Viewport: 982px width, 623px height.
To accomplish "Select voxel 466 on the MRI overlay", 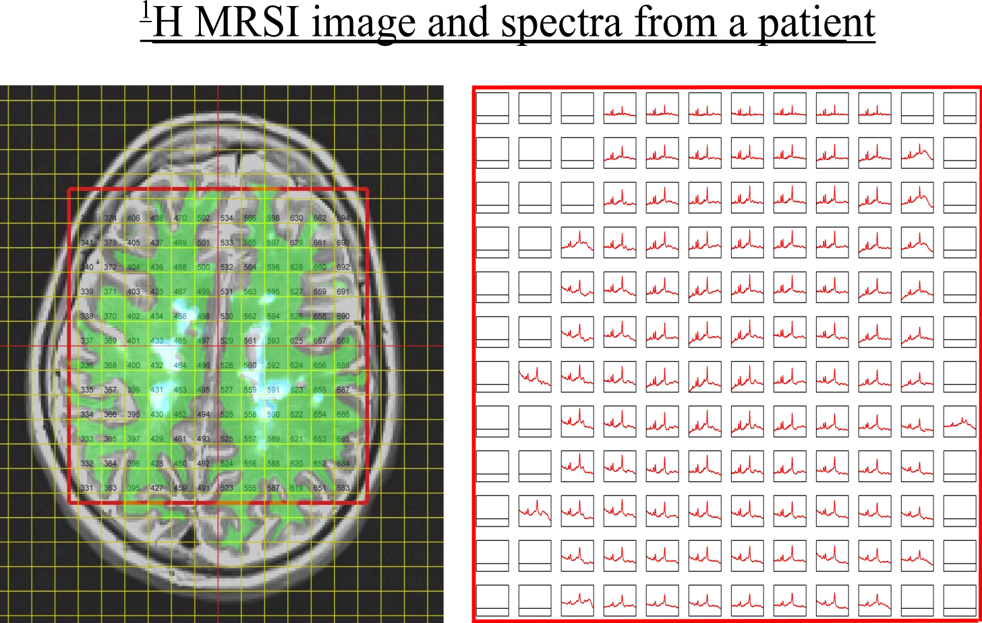I will (180, 317).
